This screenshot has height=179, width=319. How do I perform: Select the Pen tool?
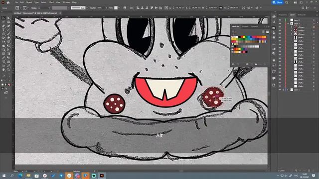click(x=3, y=26)
